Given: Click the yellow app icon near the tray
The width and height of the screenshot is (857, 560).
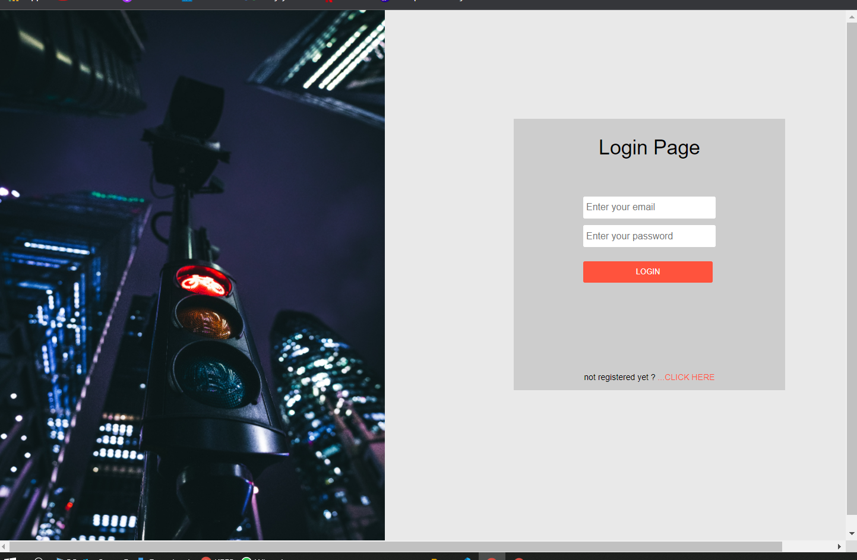Looking at the screenshot, I should click(434, 558).
